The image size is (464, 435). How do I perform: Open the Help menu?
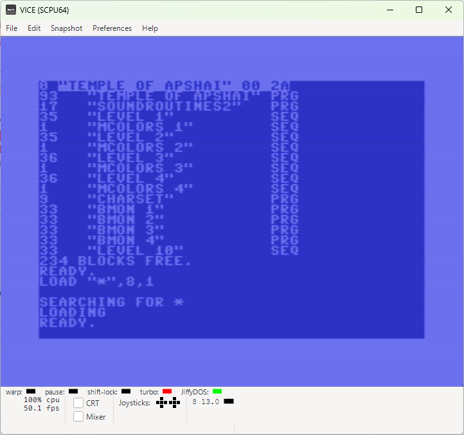[150, 28]
